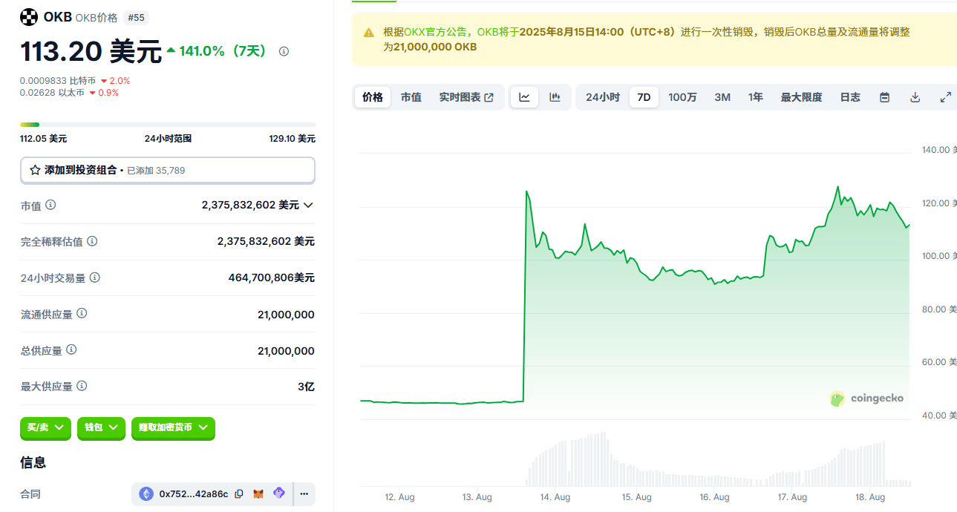Click Ethereum icon in contract row
Image resolution: width=957 pixels, height=512 pixels.
point(146,493)
